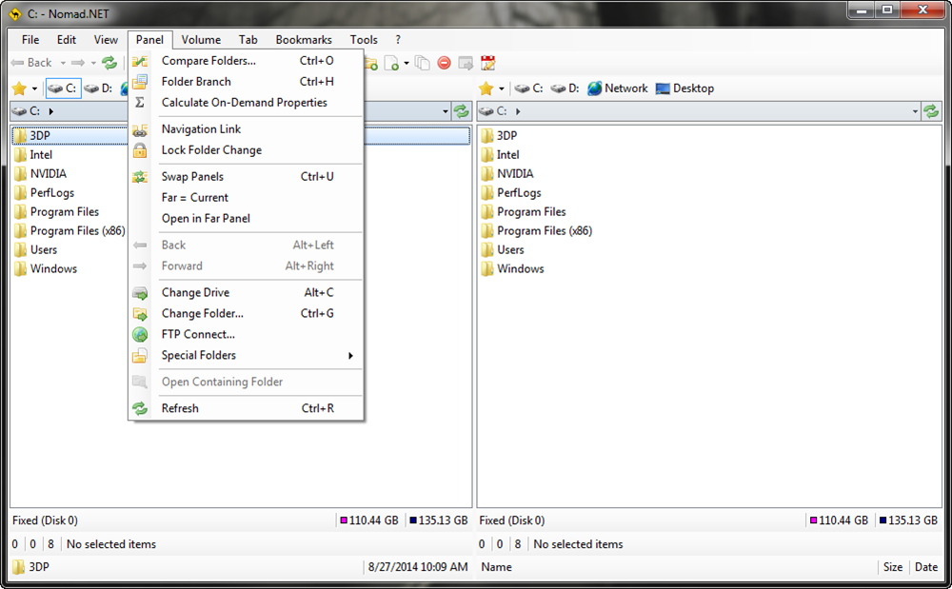This screenshot has width=952, height=589.
Task: Open Desktop shortcut in right panel
Action: 684,88
